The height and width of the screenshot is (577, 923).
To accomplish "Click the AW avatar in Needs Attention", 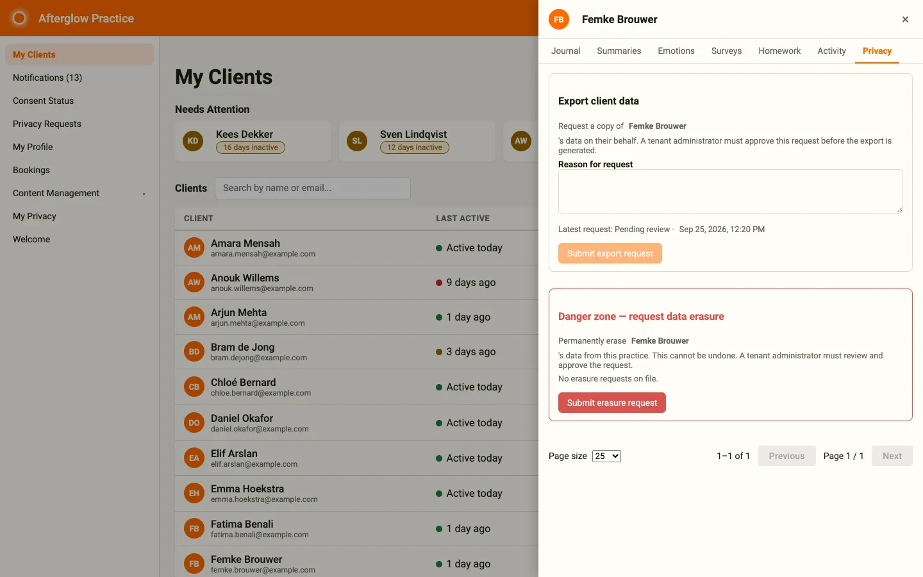I will coord(521,140).
